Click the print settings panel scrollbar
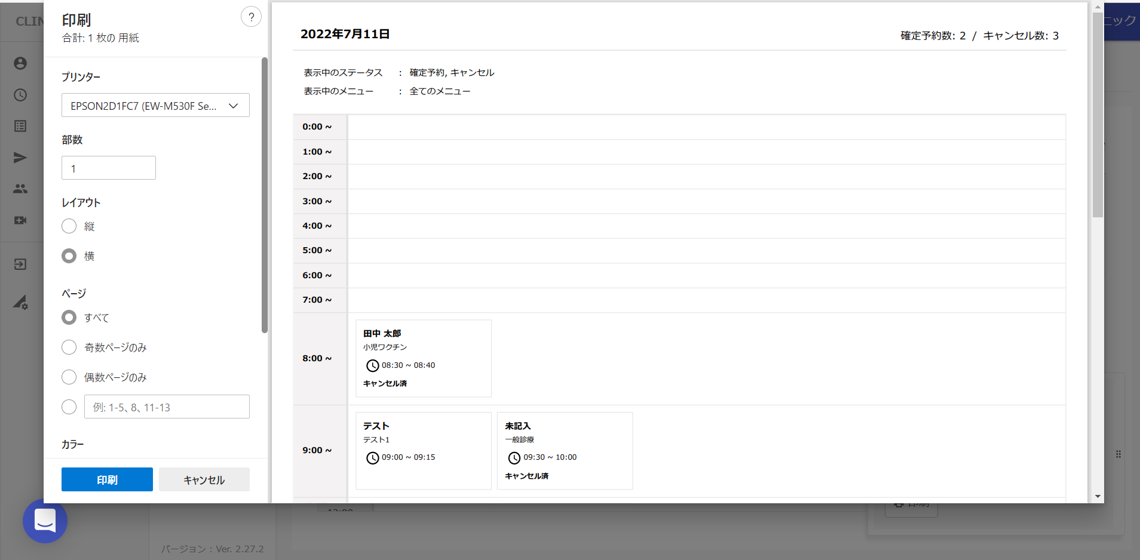1140x560 pixels. (x=264, y=195)
